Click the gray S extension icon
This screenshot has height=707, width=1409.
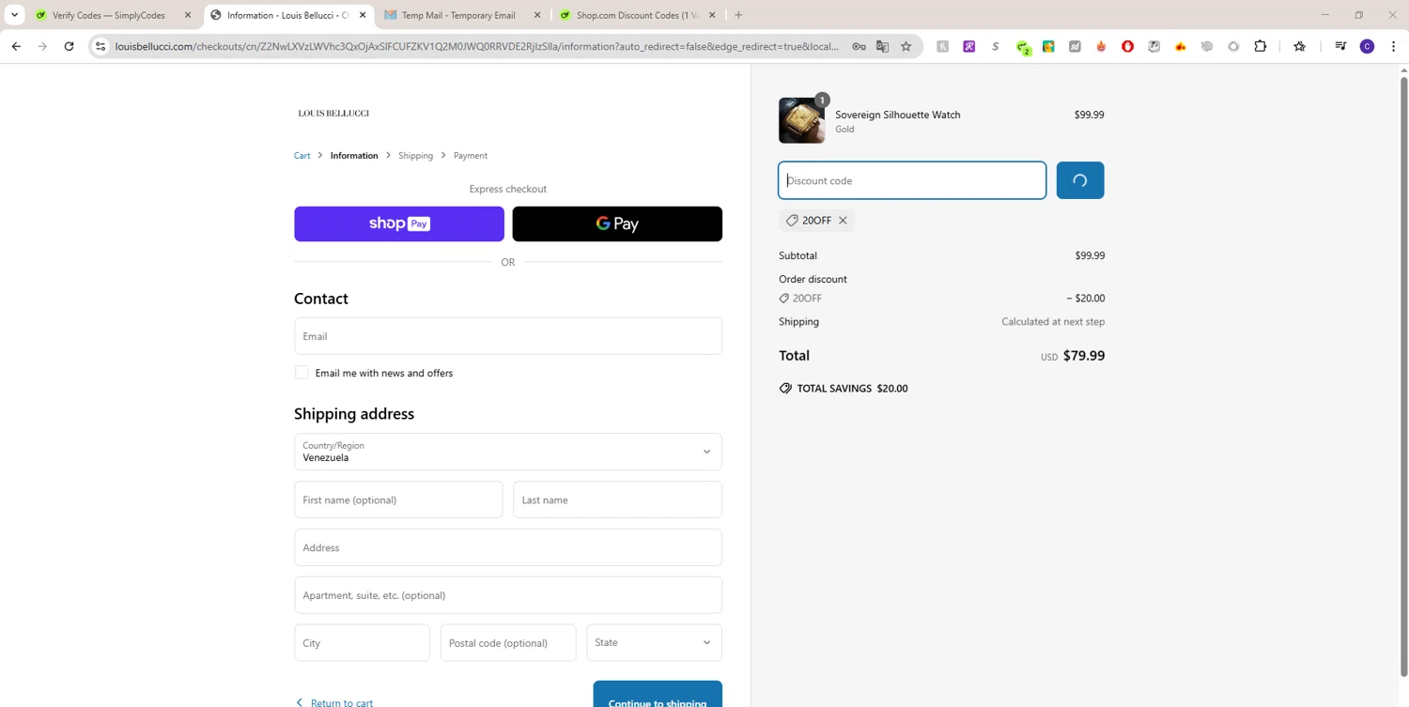[x=996, y=46]
